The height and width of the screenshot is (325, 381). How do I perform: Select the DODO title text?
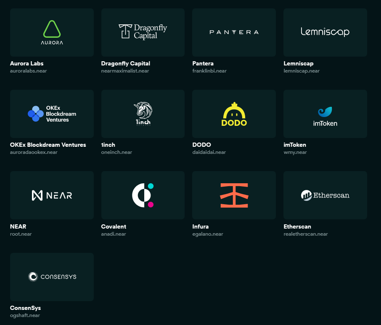202,145
